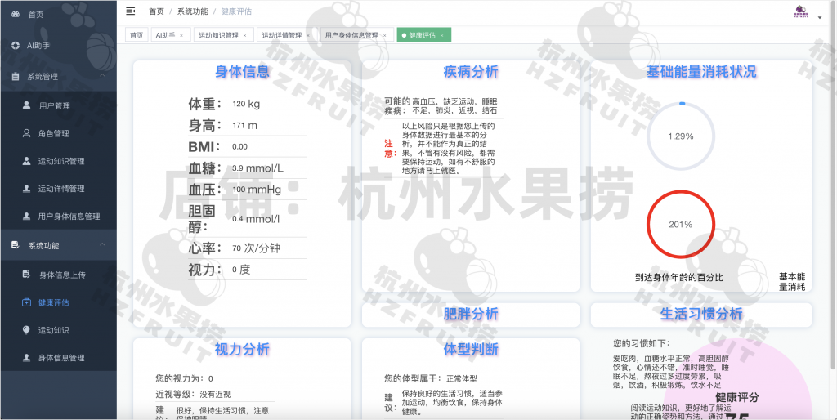The height and width of the screenshot is (420, 837).
Task: Click the 体重 value 120 kg
Action: coord(246,104)
